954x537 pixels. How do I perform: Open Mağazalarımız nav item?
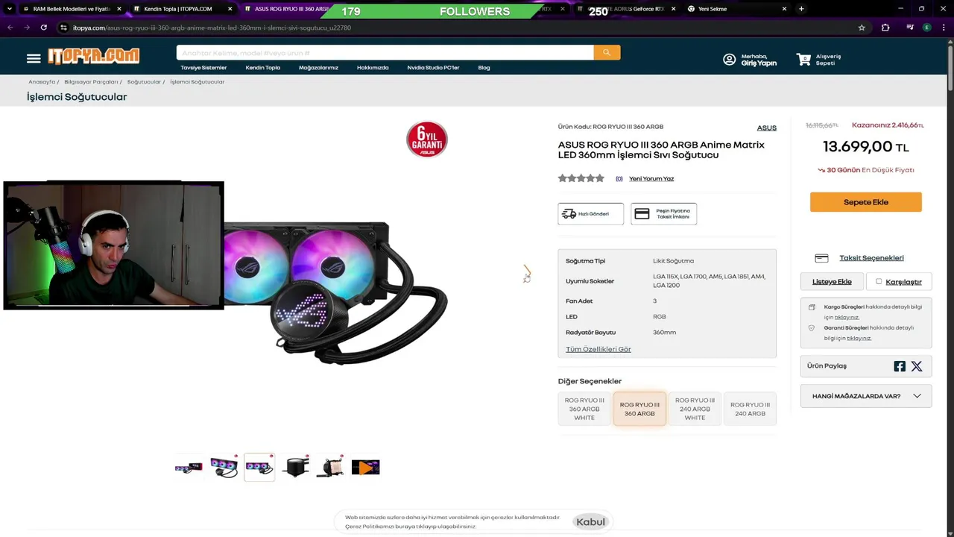[x=318, y=68]
